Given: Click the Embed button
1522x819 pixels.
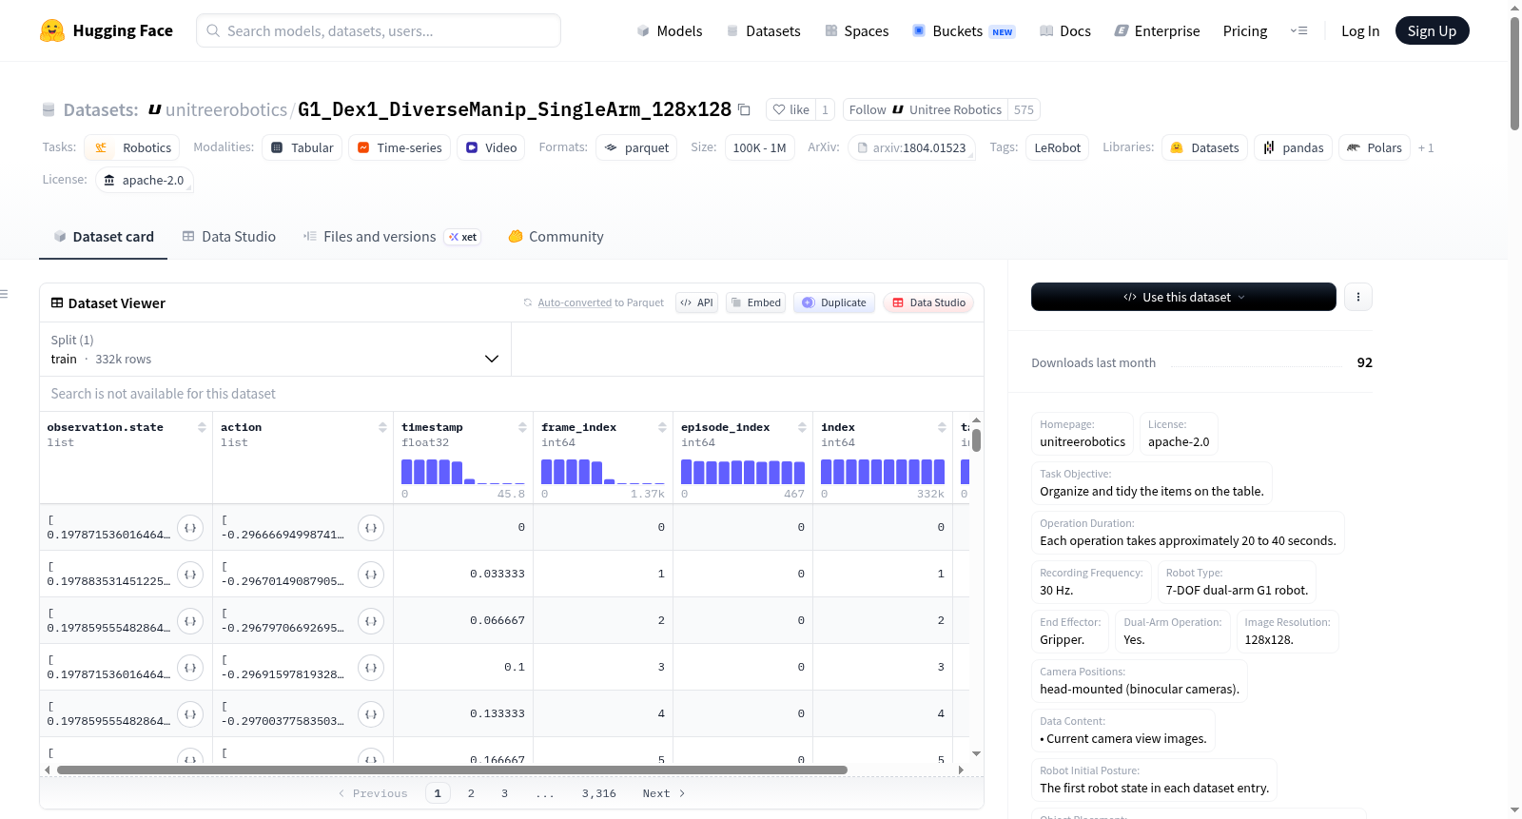Looking at the screenshot, I should tap(755, 302).
